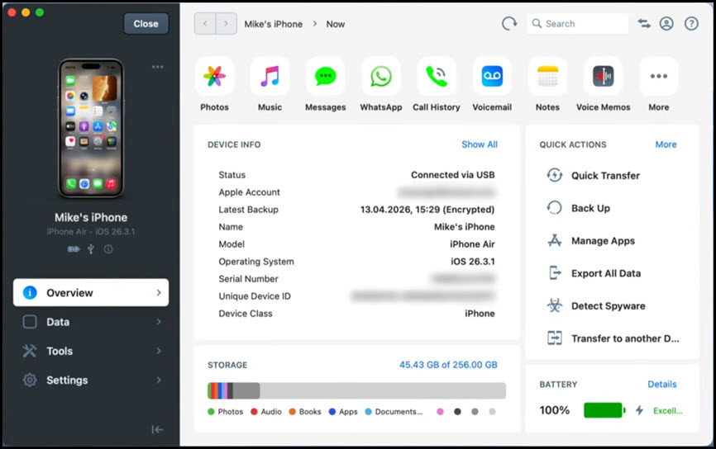Screen dimensions: 716x449
Task: Click the Detect Spyware biohazard icon
Action: pyautogui.click(x=554, y=305)
